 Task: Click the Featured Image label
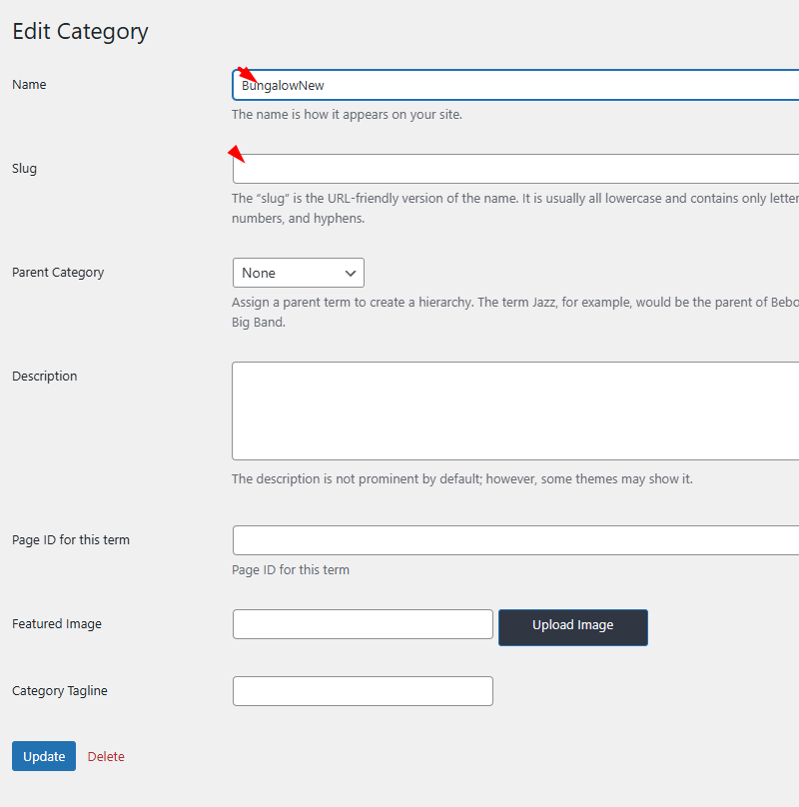tap(57, 624)
